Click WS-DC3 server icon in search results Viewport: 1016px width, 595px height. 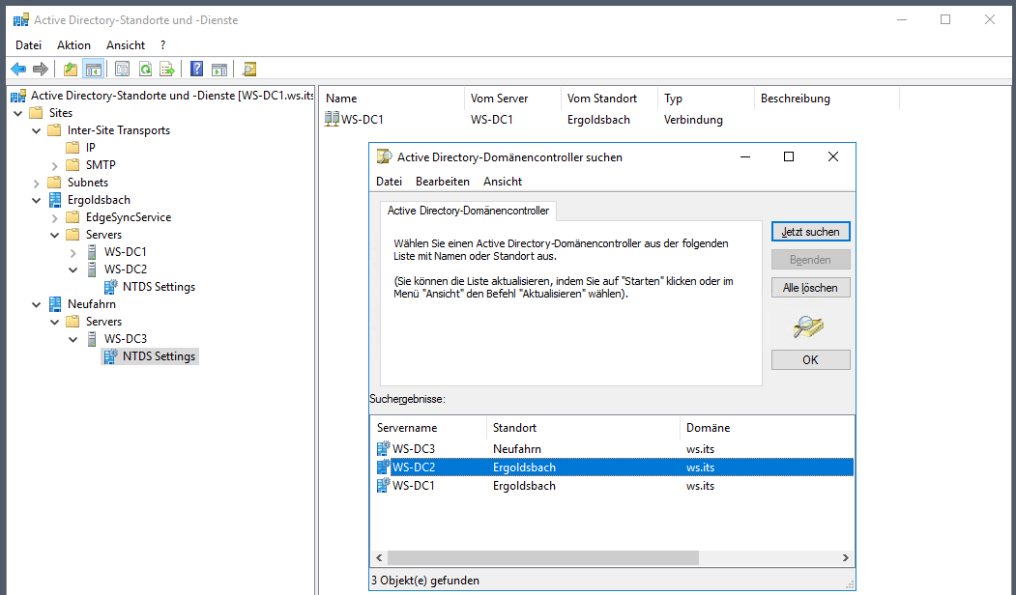pos(383,448)
